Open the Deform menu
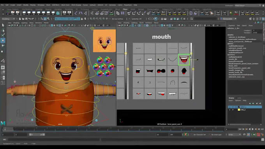This screenshot has height=149, width=265. (100, 5)
